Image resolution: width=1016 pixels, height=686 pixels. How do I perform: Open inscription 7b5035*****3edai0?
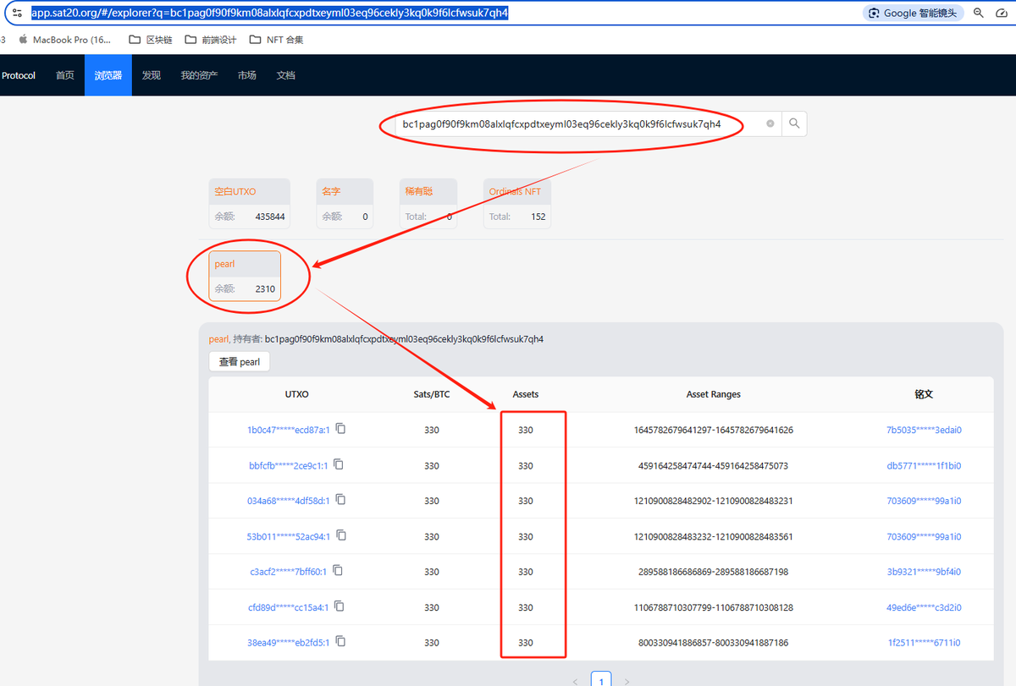(x=924, y=430)
